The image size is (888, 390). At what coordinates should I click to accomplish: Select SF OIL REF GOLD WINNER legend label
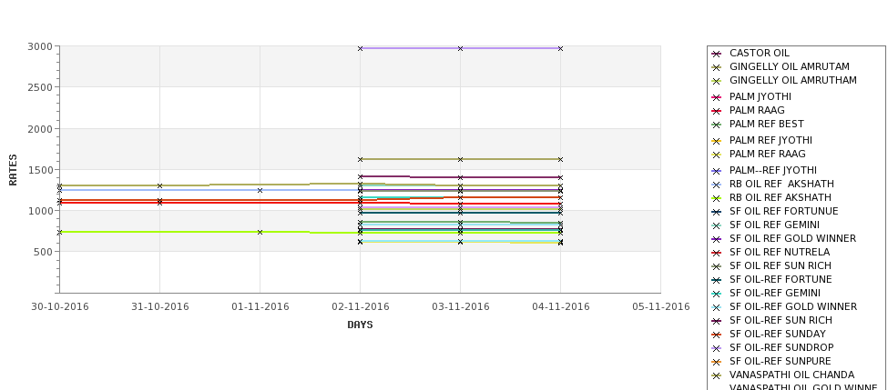pyautogui.click(x=793, y=238)
